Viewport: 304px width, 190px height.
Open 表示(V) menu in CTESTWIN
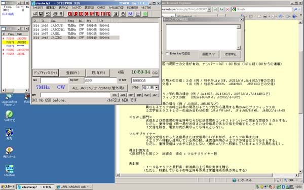click(x=64, y=8)
